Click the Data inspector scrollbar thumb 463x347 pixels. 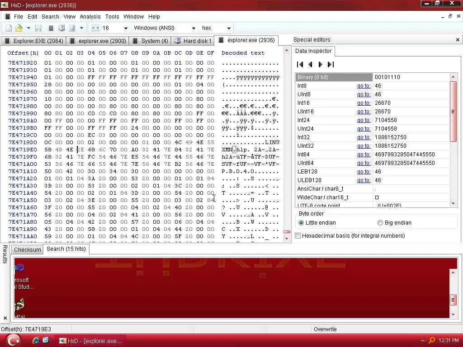point(453,111)
